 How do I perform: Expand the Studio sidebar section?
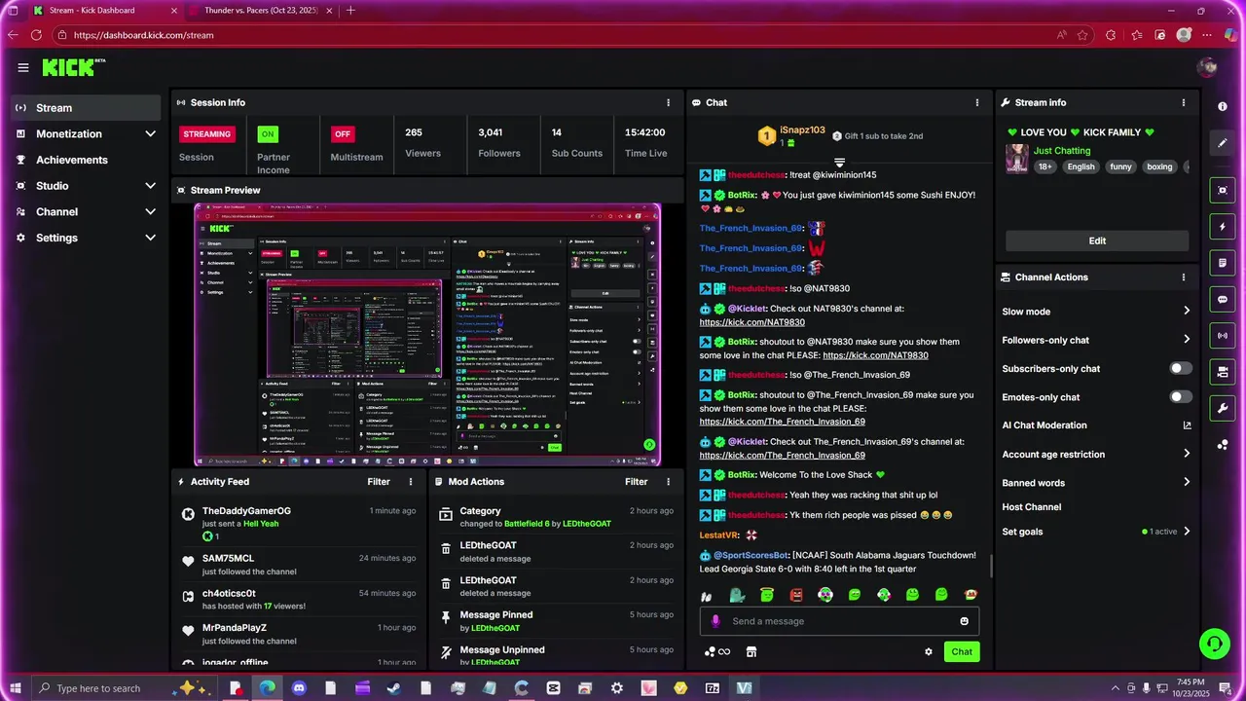tap(150, 186)
